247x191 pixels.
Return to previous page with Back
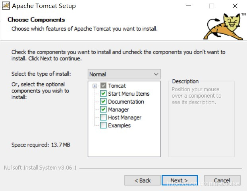pos(143,180)
